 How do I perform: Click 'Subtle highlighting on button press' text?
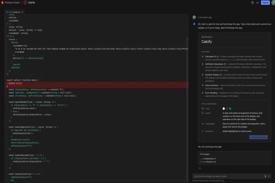tap(237, 131)
